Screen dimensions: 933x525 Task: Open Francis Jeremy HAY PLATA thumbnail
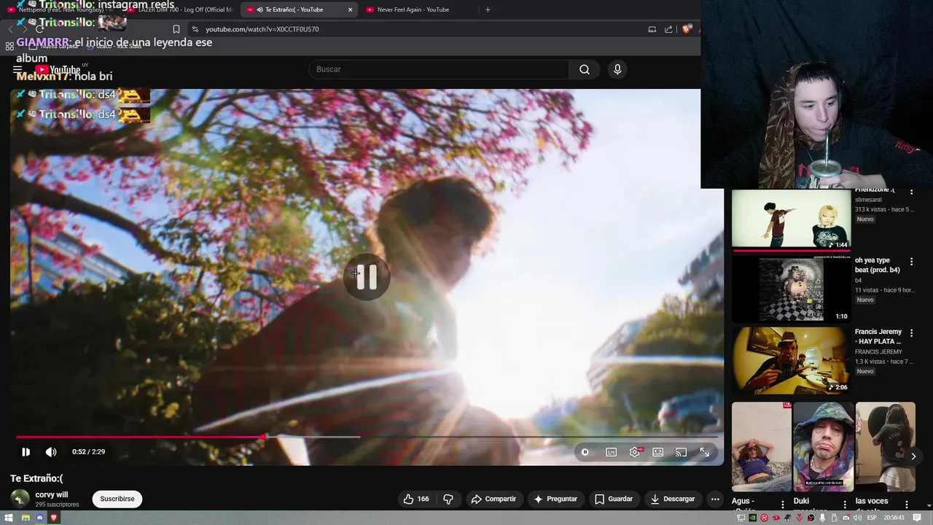click(791, 360)
